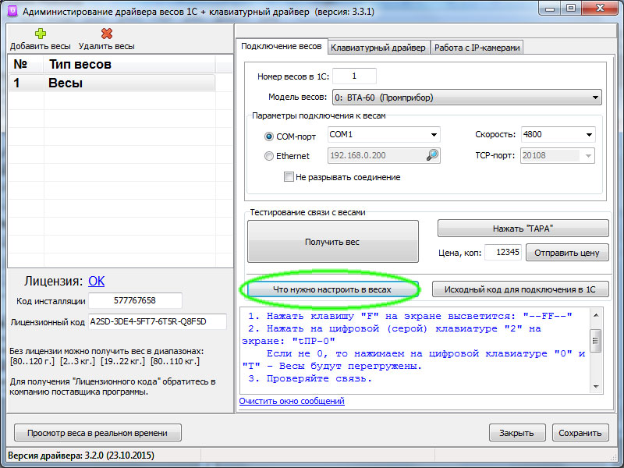Click the 'Лицензионный код' input field

pyautogui.click(x=157, y=321)
